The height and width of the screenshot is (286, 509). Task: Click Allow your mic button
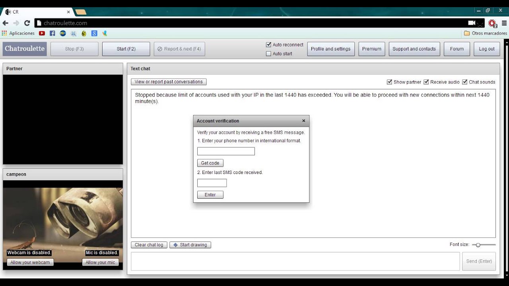100,262
